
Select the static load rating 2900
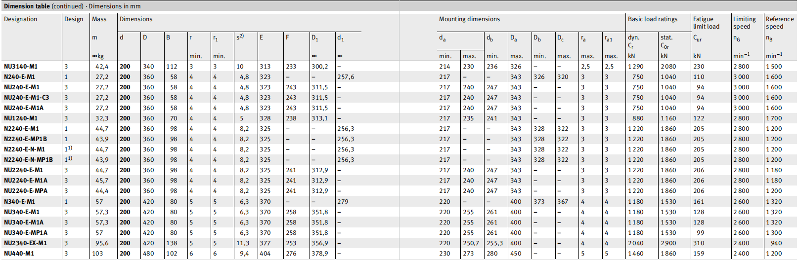tap(668, 243)
